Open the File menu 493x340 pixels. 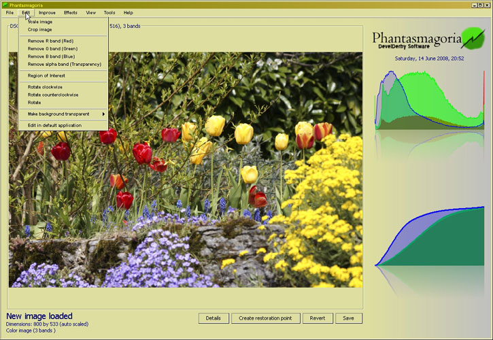coord(10,13)
